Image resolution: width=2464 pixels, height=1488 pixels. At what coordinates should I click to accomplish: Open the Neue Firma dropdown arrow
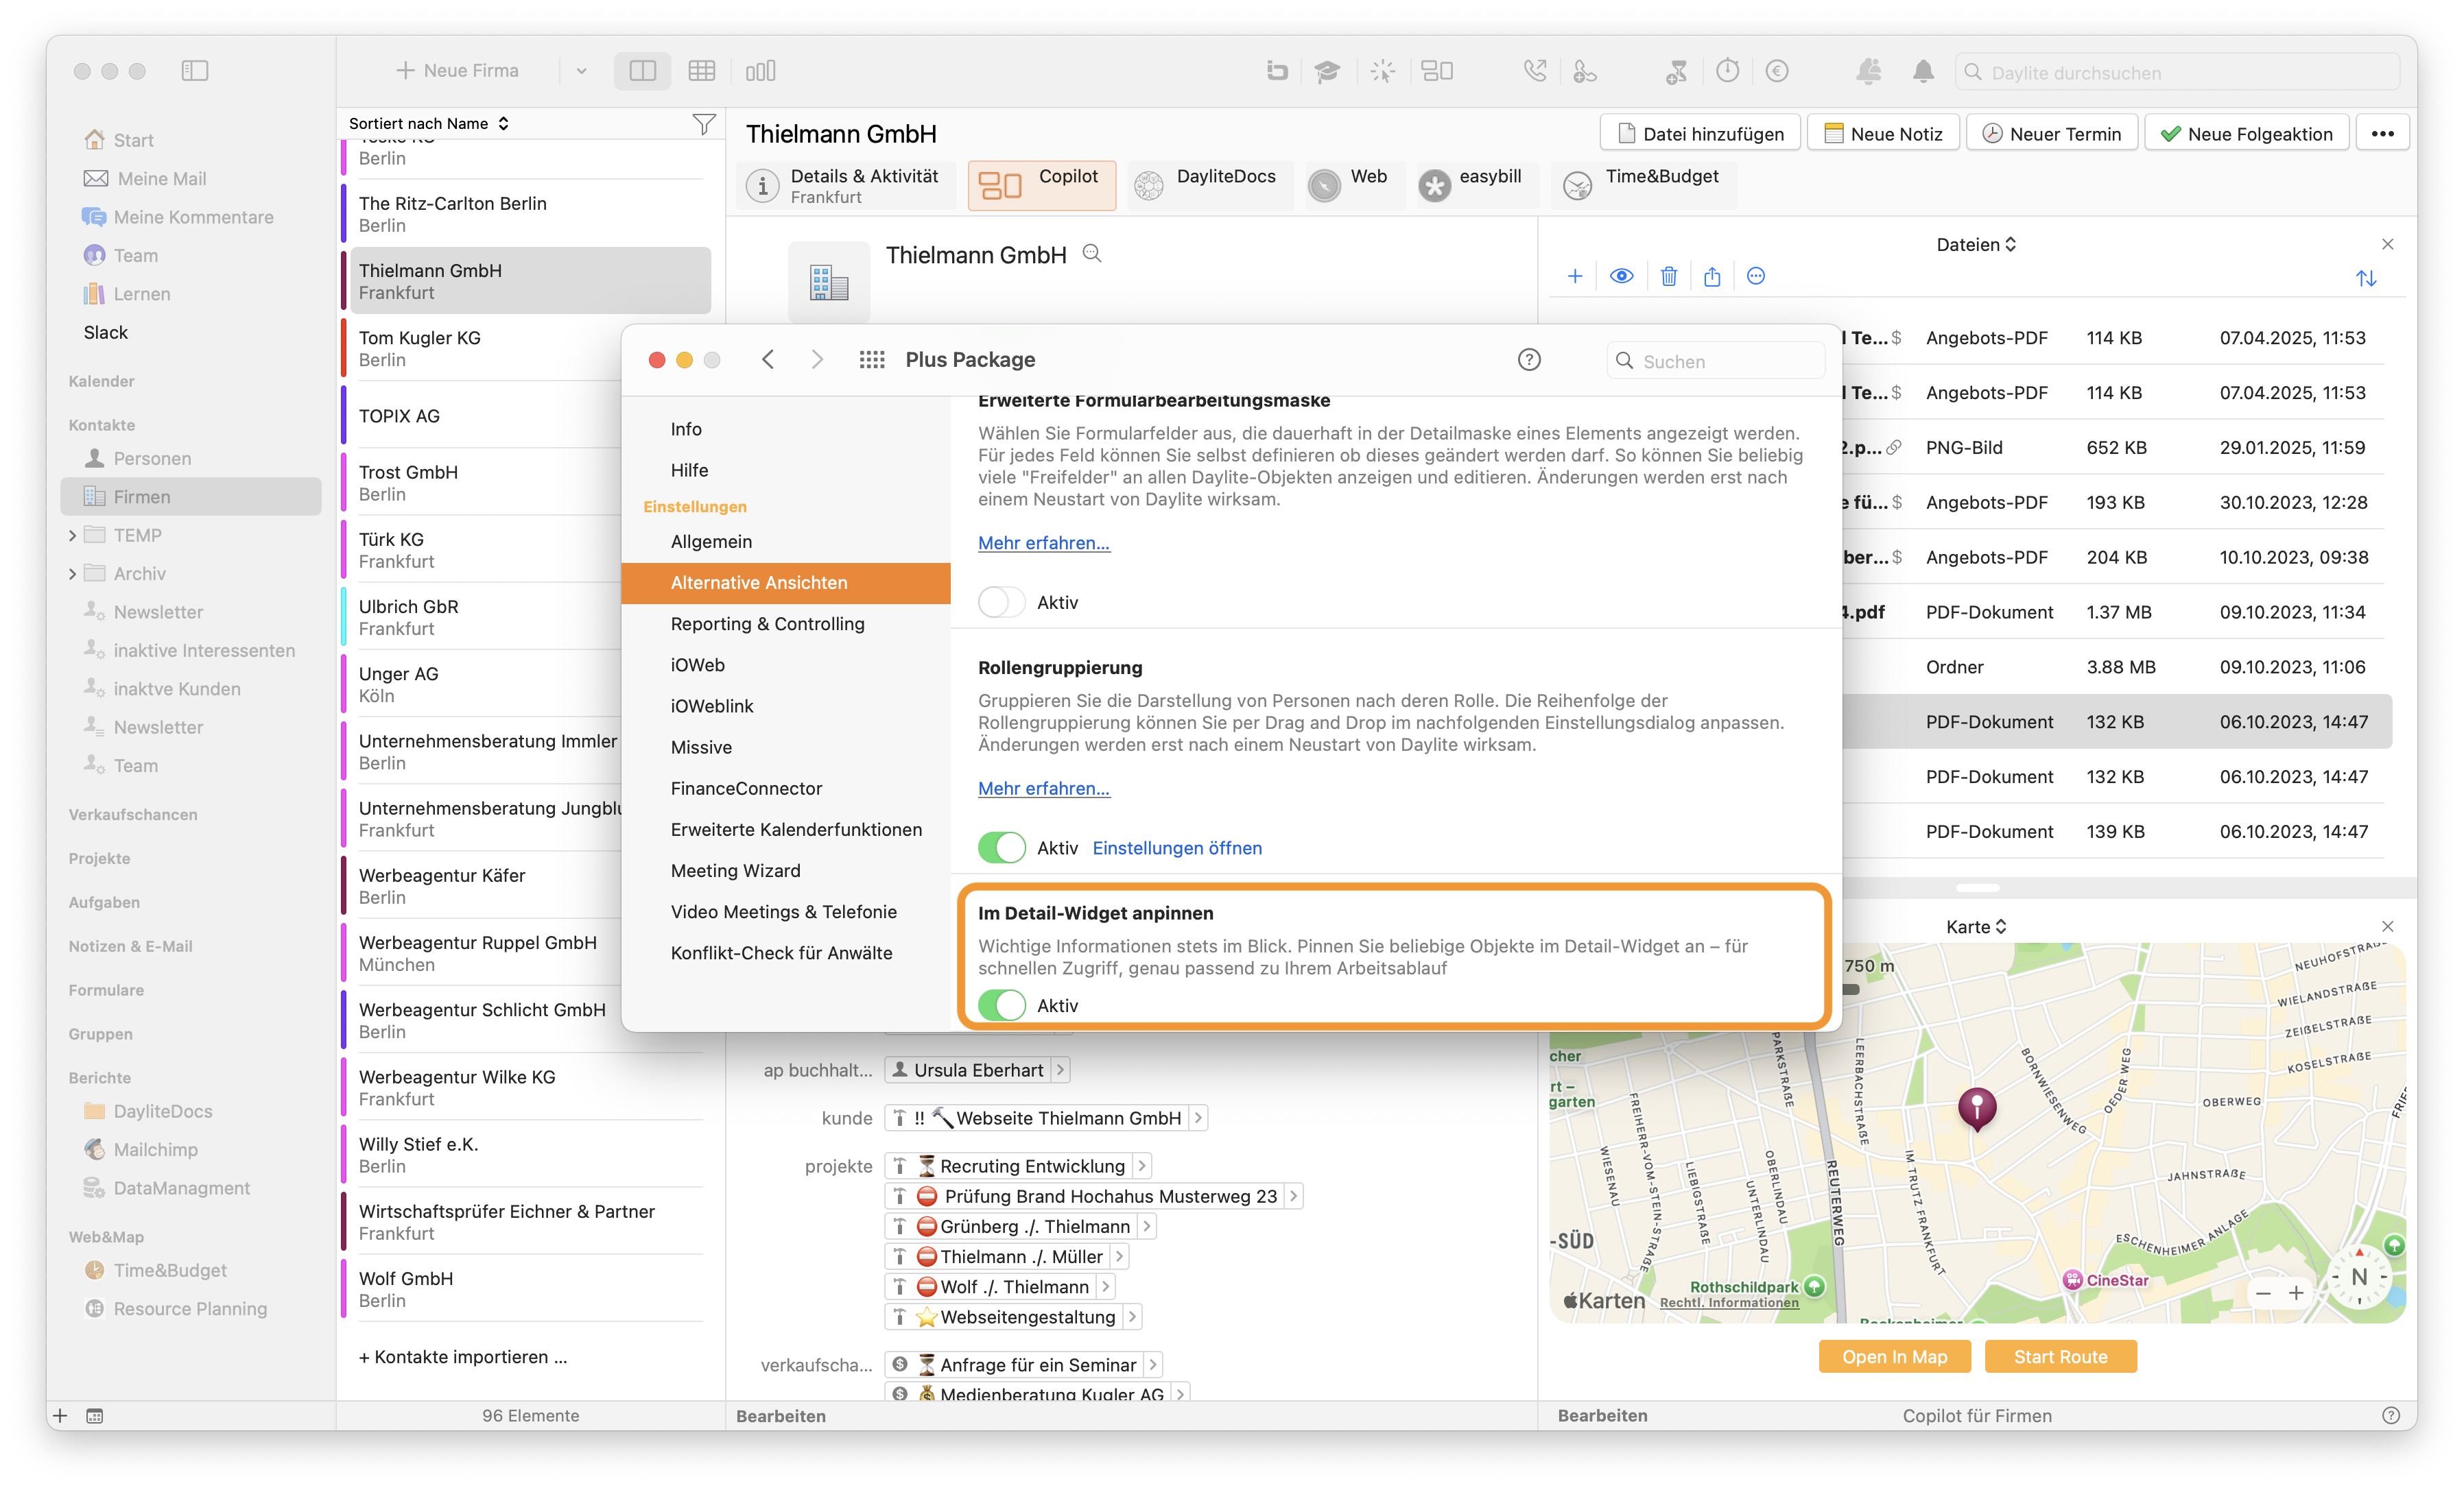[581, 71]
